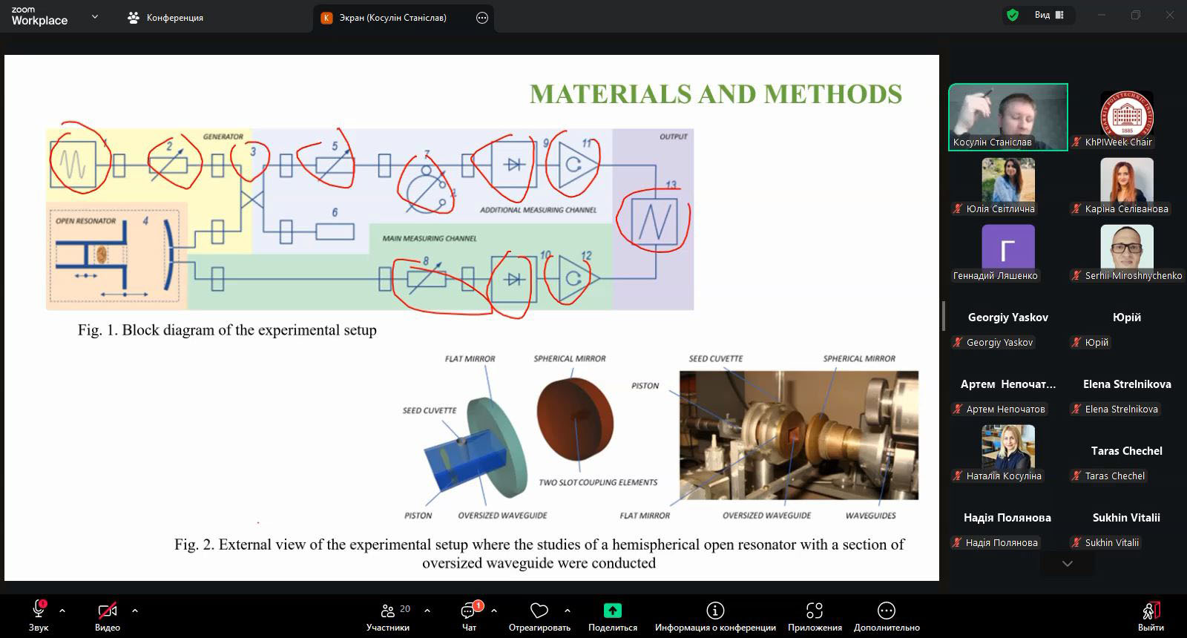
Task: Select Косулін Станіслав video thumbnail
Action: 1007,117
